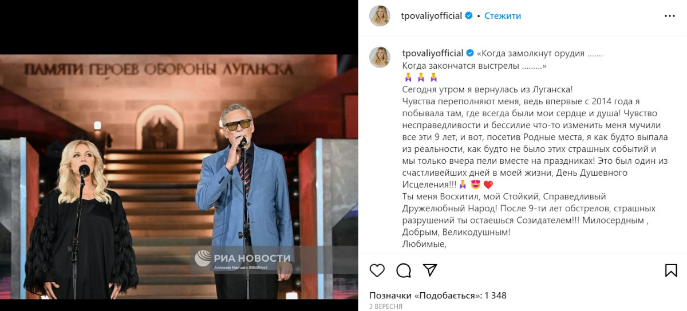Open tpovaliyofficial link in the caption

[x=432, y=53]
